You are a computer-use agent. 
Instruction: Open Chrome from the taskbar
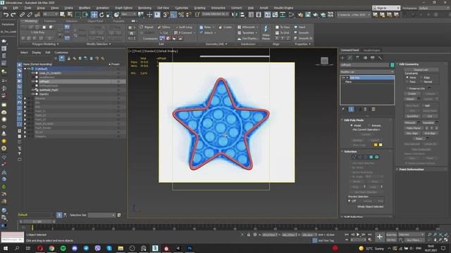point(51,248)
